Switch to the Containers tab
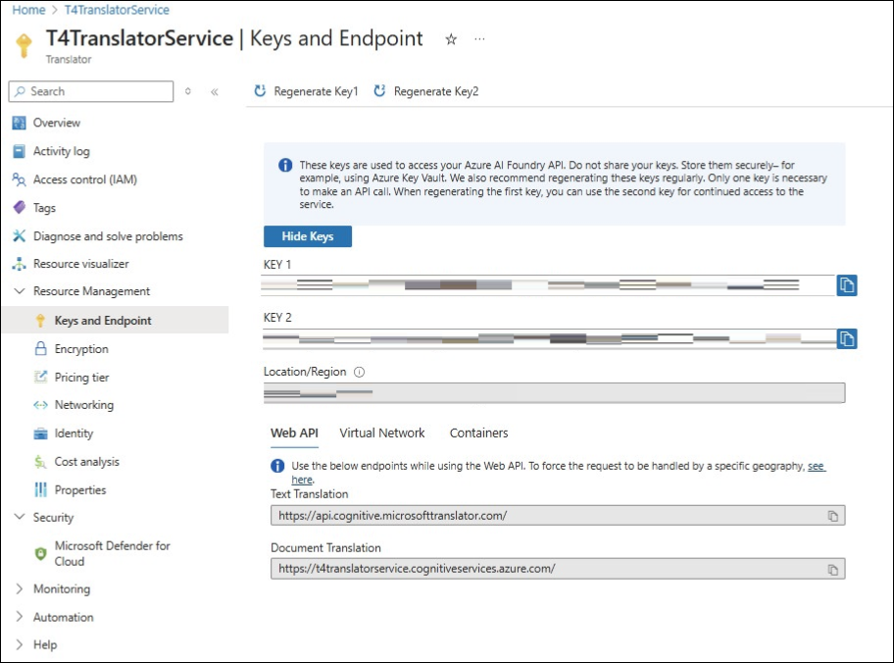Image resolution: width=894 pixels, height=663 pixels. (478, 433)
